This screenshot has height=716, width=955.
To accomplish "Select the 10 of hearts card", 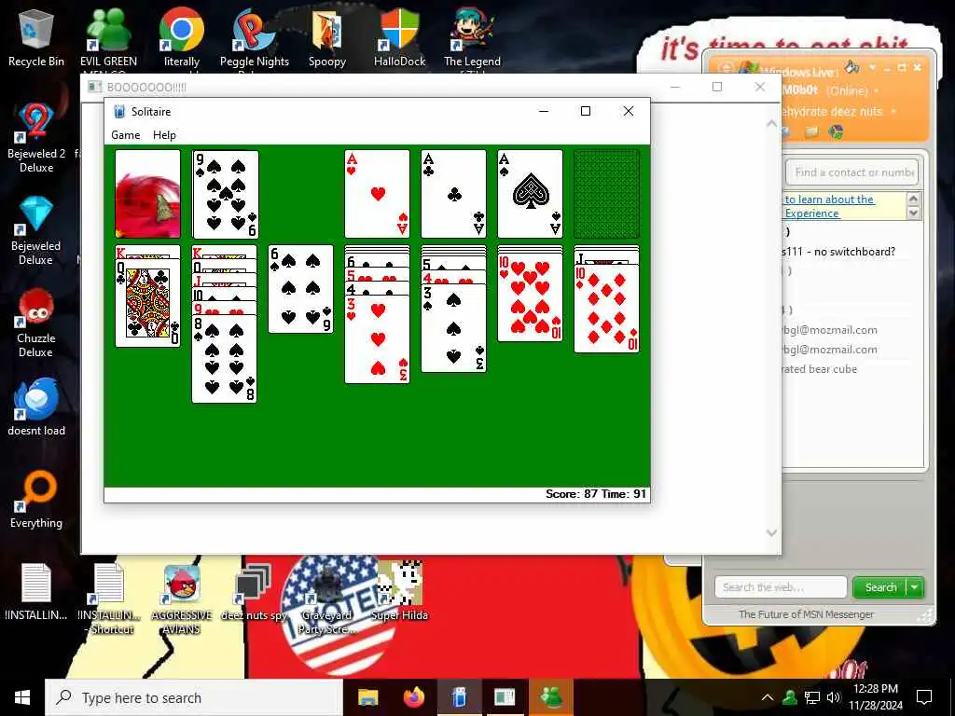I will point(531,297).
